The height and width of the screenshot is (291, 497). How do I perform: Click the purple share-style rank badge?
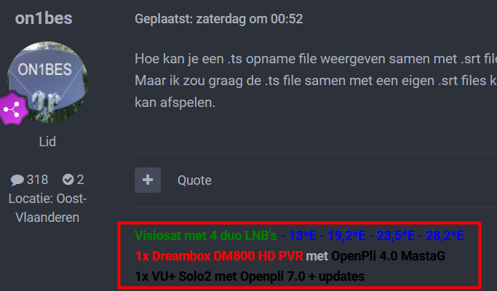12,108
